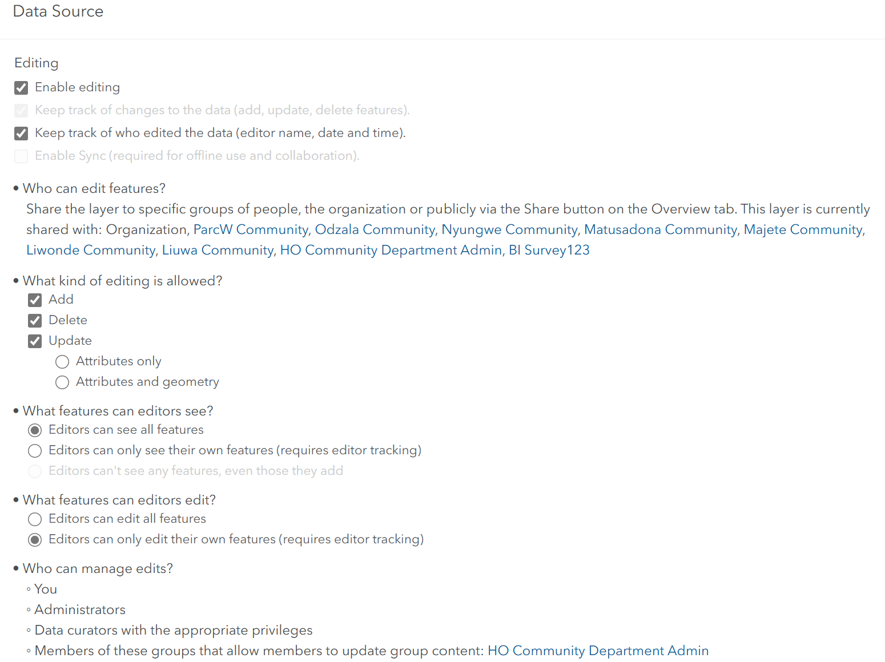Select Attributes and geometry update mode
This screenshot has height=662, width=885.
pyautogui.click(x=62, y=382)
